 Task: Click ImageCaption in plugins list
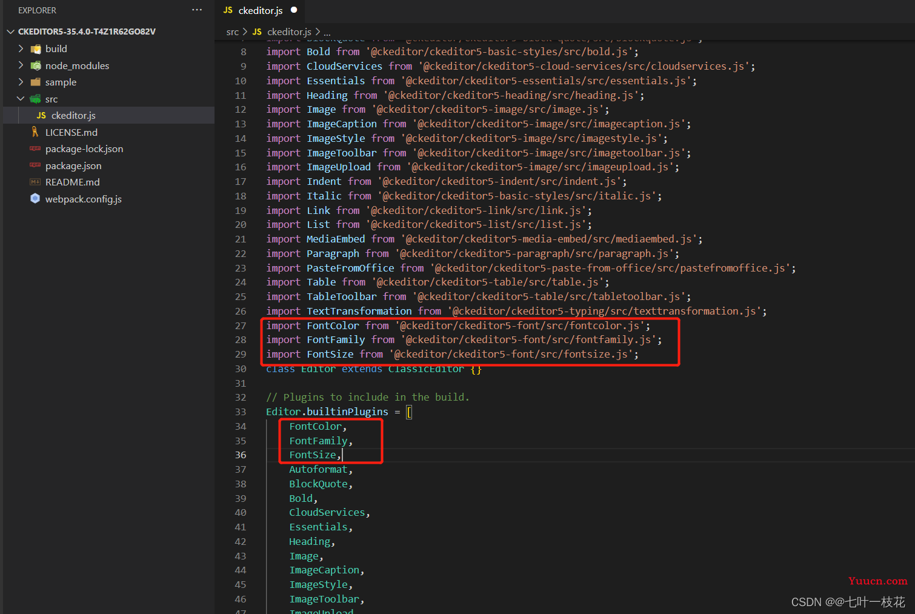coord(324,570)
